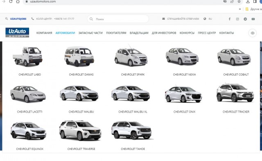Click the Chevrolet Nexia label
The width and height of the screenshot is (262, 161).
184,74
